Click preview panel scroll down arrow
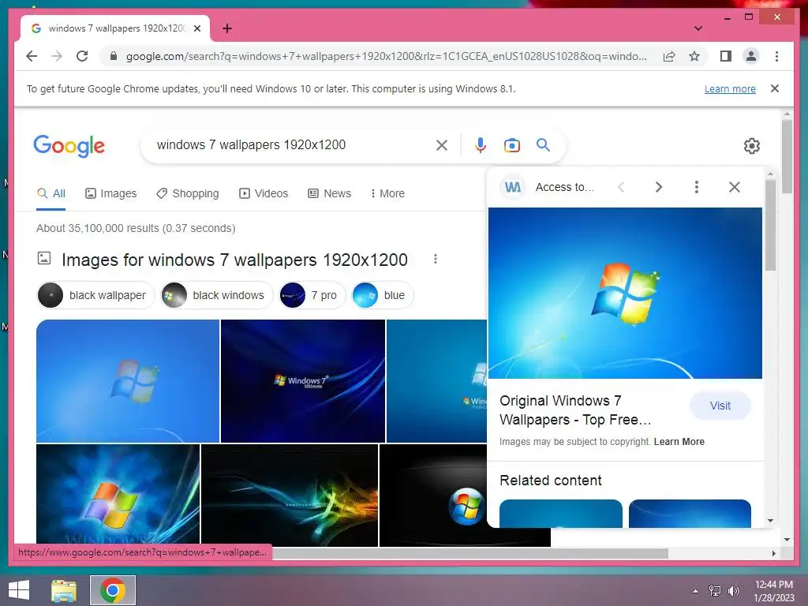The width and height of the screenshot is (808, 606). coord(770,521)
